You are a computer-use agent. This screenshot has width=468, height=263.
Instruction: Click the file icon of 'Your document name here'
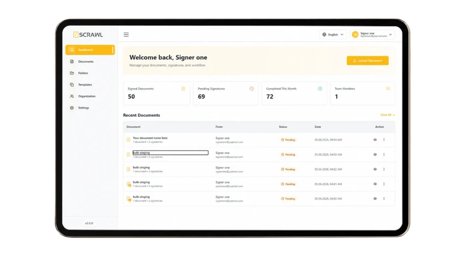[128, 140]
